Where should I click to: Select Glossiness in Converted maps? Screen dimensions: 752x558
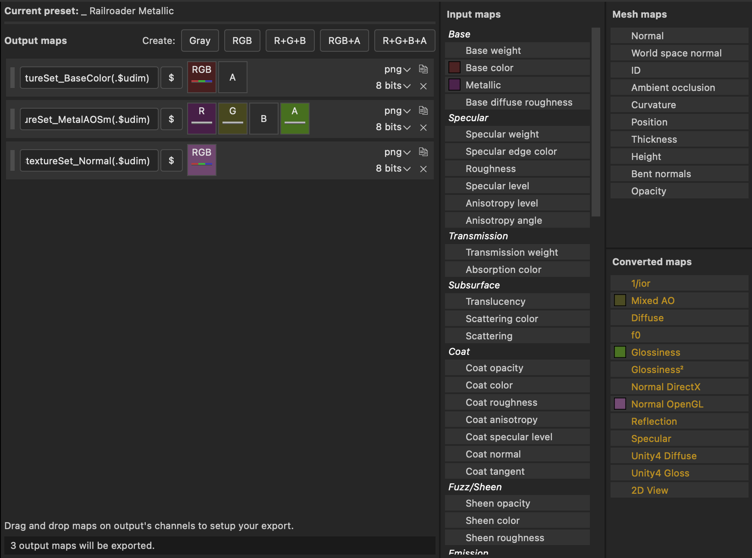tap(680, 352)
